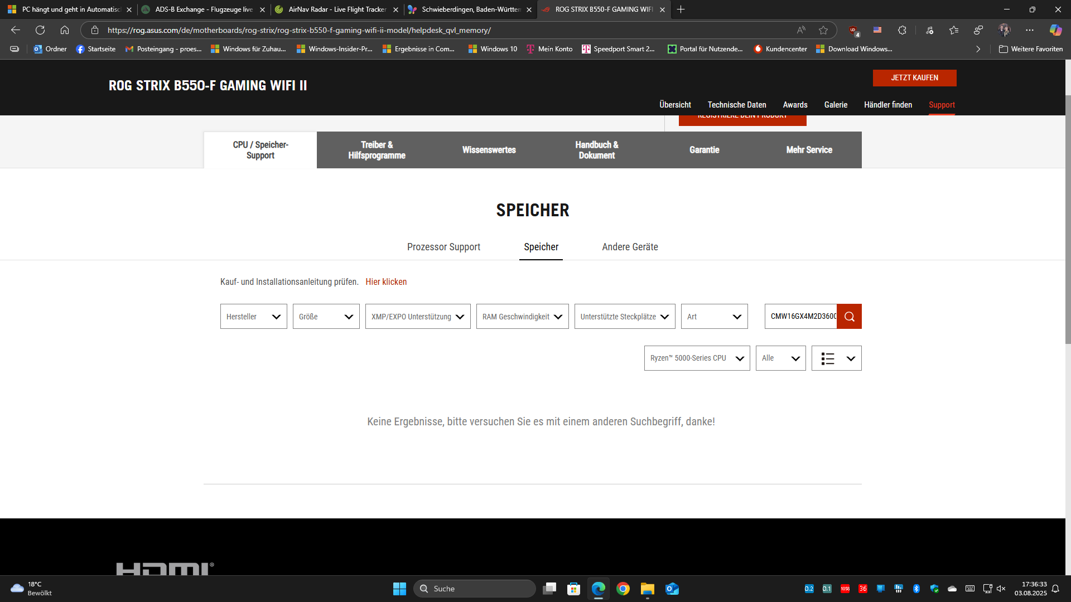Click the browser refresh icon
The width and height of the screenshot is (1071, 602).
point(40,30)
